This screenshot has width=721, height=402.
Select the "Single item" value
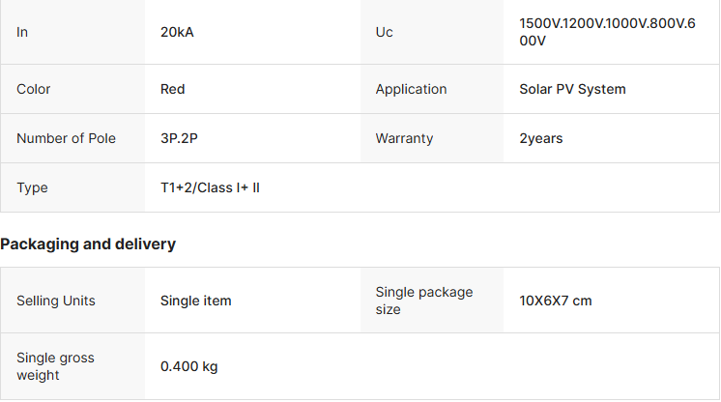pos(196,301)
